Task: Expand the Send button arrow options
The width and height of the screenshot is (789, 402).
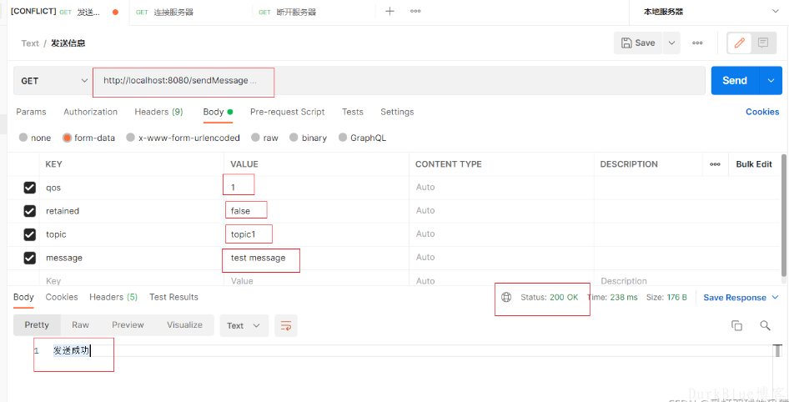Action: pos(771,81)
